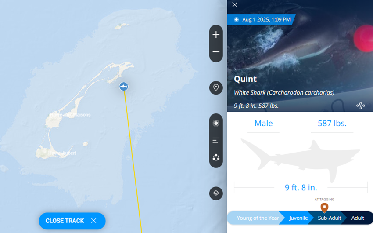This screenshot has height=233, width=373.
Task: Open Quint's shark photo thumbnail
Action: click(x=300, y=56)
